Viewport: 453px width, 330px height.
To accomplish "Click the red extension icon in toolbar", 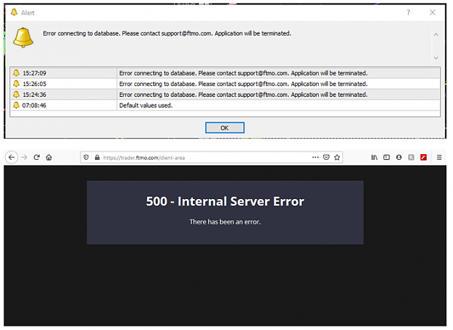I will coord(423,157).
